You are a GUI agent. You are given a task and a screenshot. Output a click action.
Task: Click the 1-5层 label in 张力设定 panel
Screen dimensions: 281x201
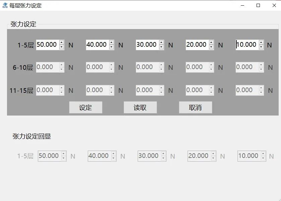26,45
